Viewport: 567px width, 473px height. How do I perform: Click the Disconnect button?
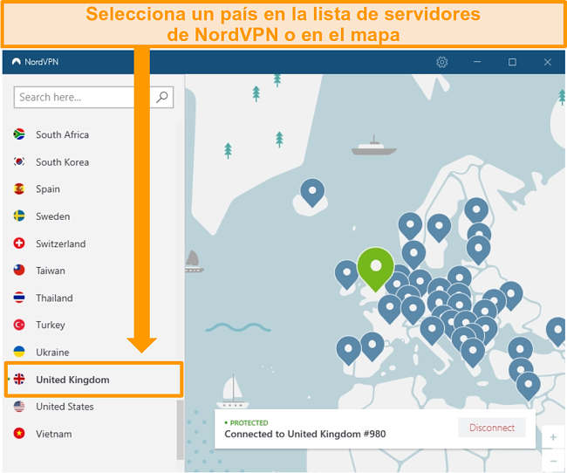[491, 428]
